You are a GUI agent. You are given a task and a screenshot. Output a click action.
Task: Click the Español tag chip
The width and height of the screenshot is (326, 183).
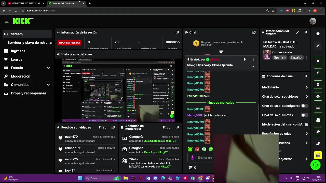click(x=296, y=57)
